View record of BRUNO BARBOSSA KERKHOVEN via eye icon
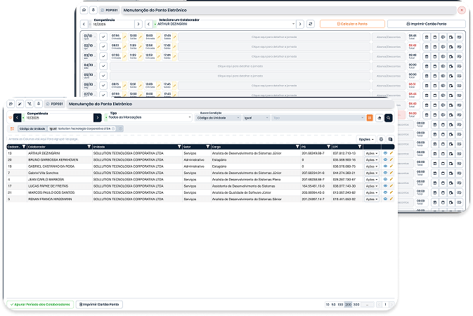Image resolution: width=473 pixels, height=316 pixels. [x=384, y=159]
